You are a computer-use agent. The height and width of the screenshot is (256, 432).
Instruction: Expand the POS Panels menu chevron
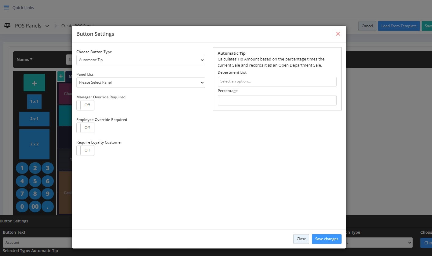point(47,26)
